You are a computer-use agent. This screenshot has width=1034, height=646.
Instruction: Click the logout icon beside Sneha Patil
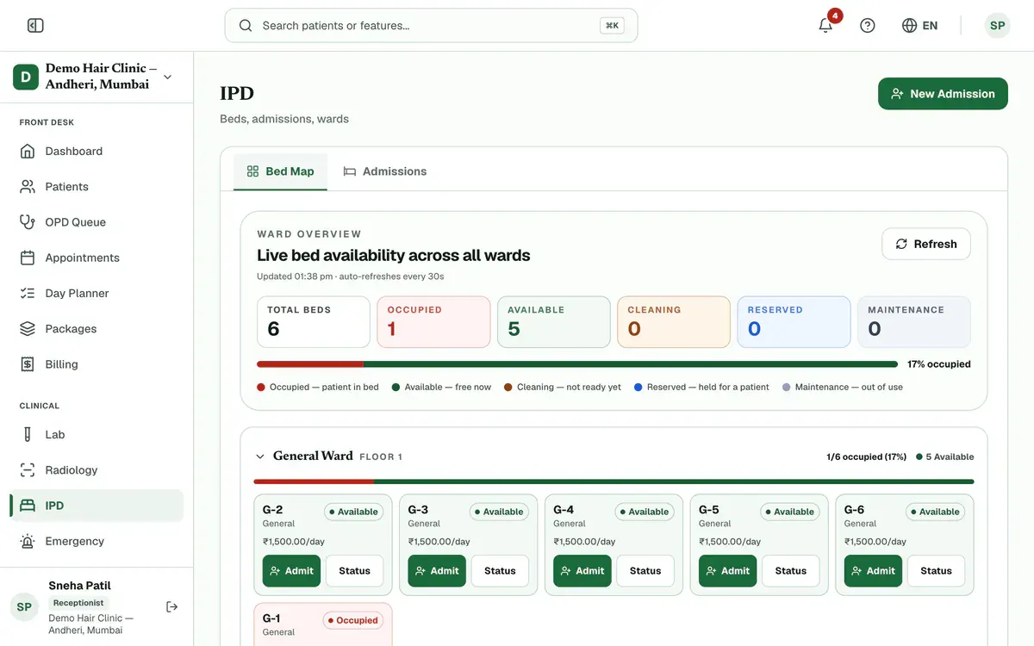pos(172,606)
